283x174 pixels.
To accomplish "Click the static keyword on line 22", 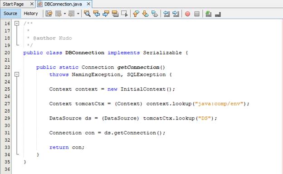I will 69,67.
